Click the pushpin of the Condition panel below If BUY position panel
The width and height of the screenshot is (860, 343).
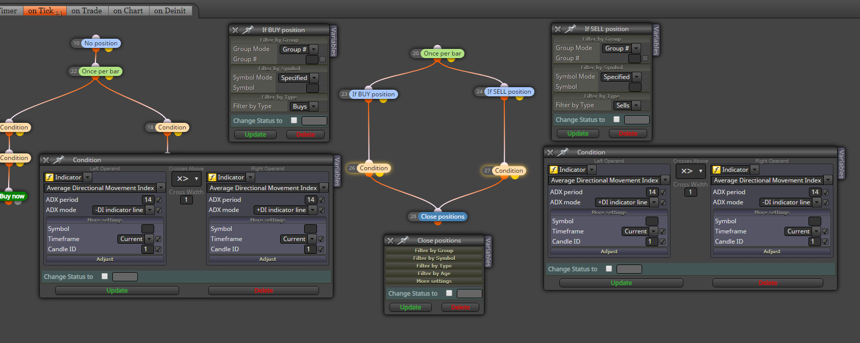pyautogui.click(x=58, y=160)
